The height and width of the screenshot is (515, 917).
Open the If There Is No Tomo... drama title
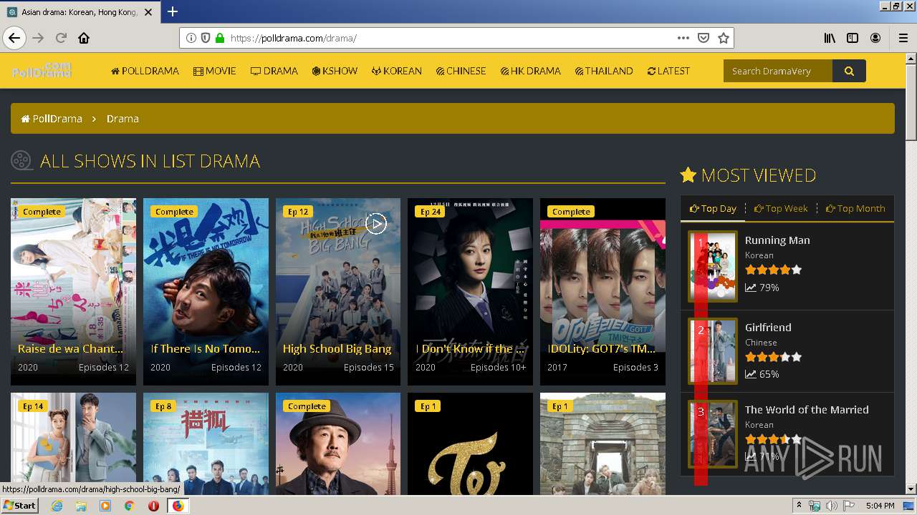click(206, 349)
